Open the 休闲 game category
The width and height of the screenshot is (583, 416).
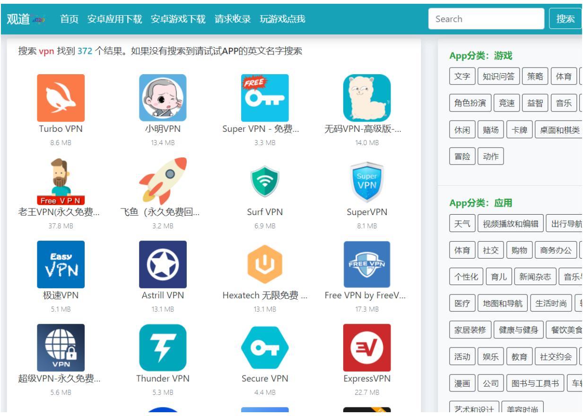point(462,130)
